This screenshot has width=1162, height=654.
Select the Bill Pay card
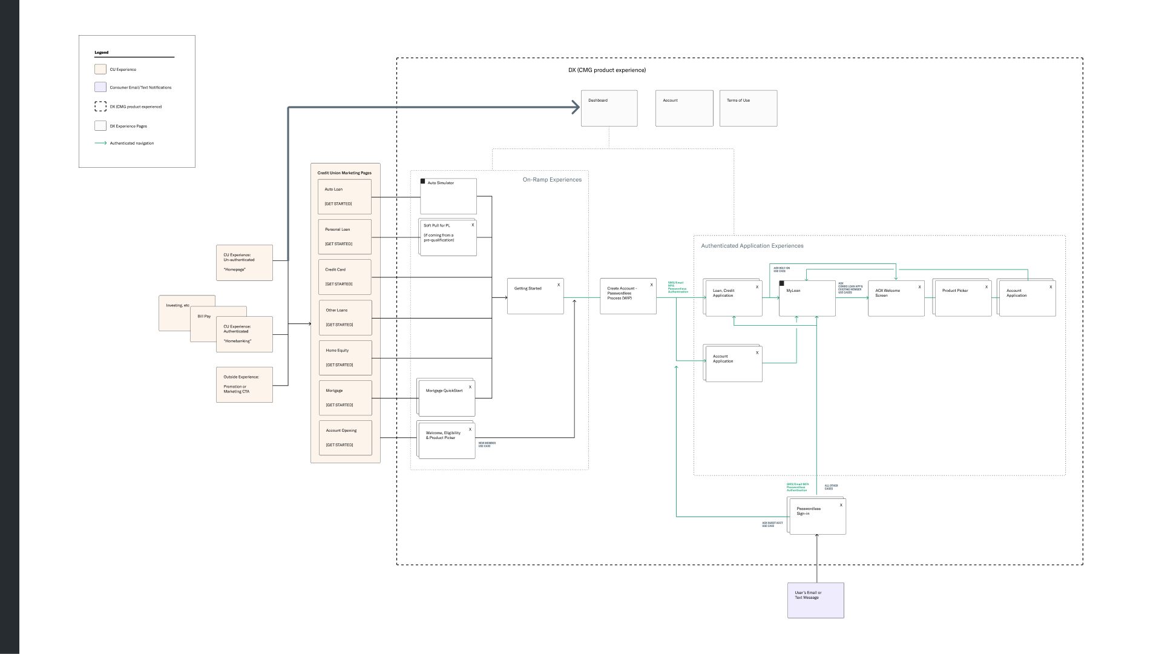pos(203,317)
